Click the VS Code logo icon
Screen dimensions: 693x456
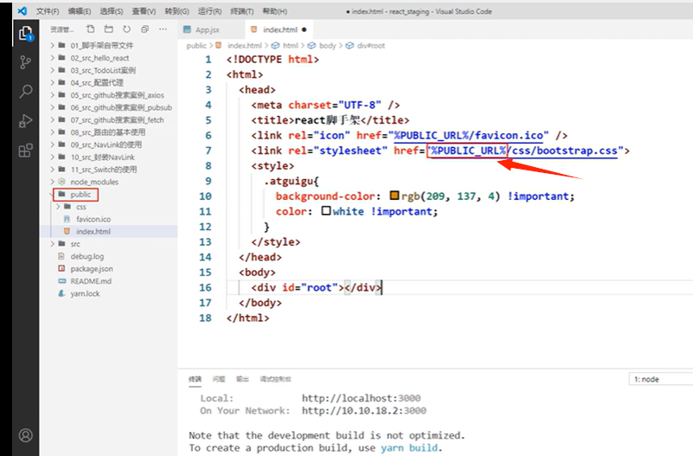[x=22, y=11]
